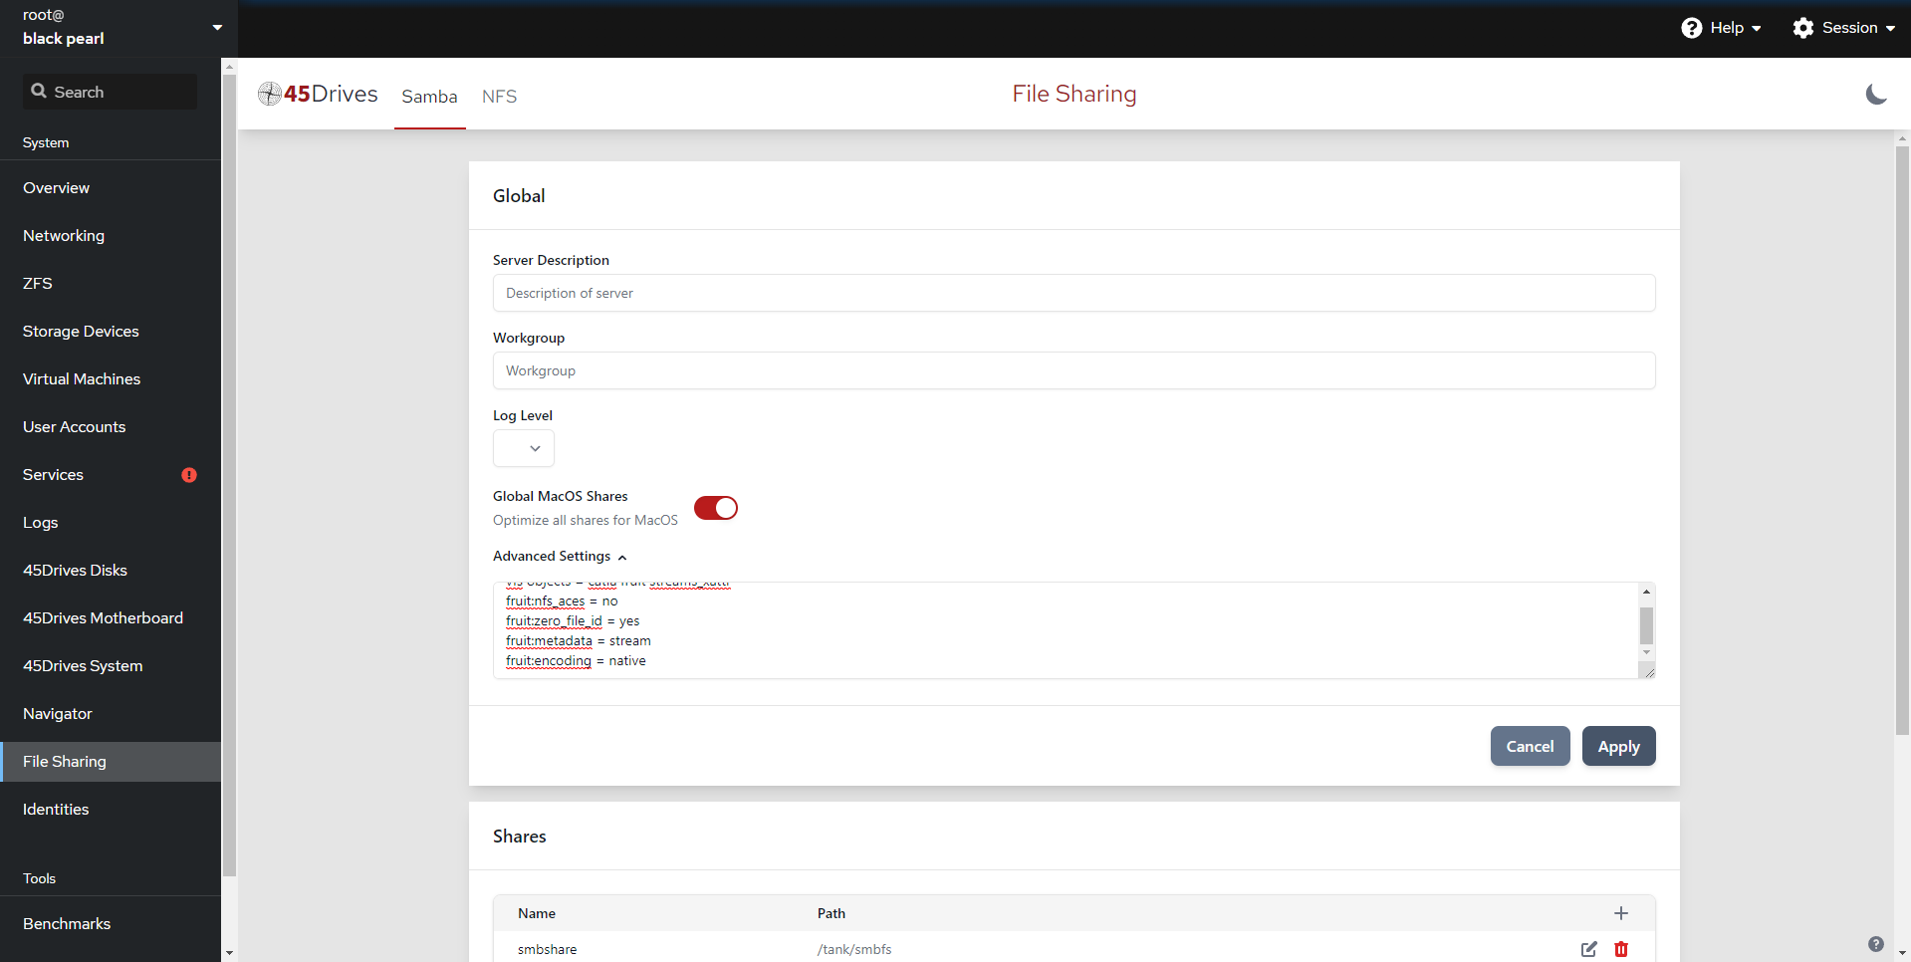The image size is (1911, 962).
Task: Click the Cancel button
Action: tap(1530, 746)
